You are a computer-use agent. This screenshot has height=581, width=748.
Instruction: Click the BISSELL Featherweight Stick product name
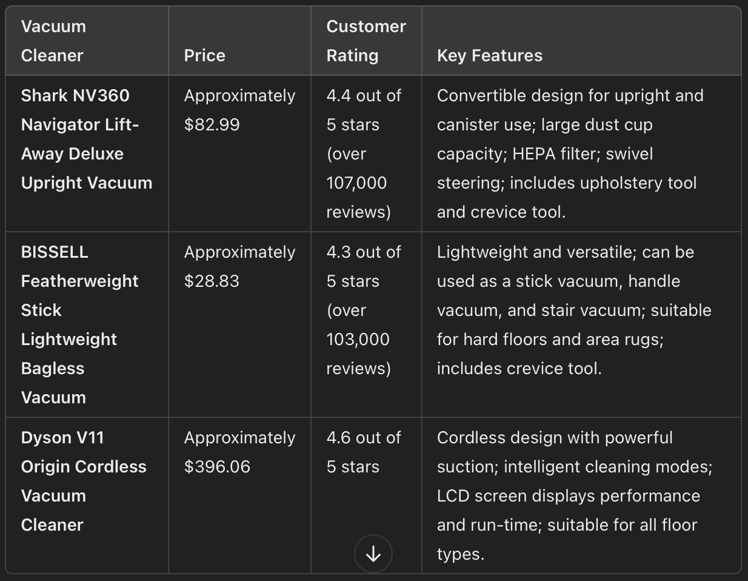pyautogui.click(x=79, y=324)
